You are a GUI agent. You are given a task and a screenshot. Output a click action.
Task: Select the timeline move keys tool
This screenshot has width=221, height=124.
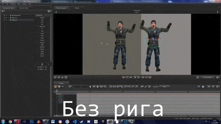coord(94,87)
